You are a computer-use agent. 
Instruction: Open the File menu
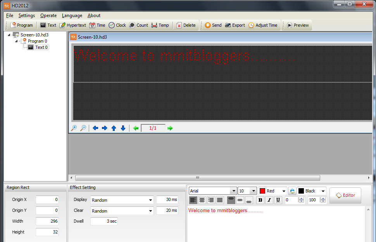tap(10, 15)
